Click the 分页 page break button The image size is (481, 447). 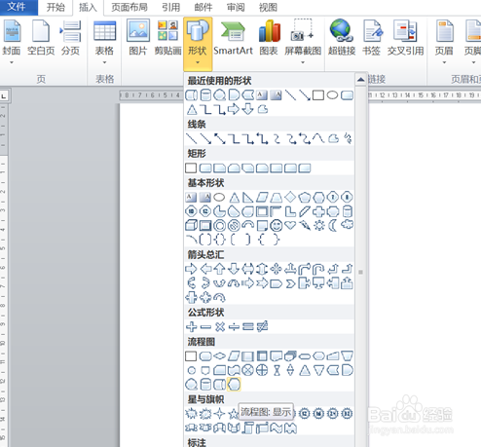point(70,38)
